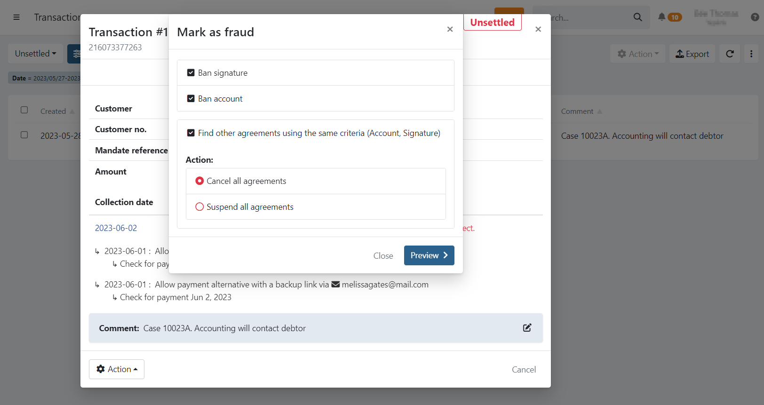Click the filter sliders icon
Viewport: 764px width, 405px height.
coord(75,54)
